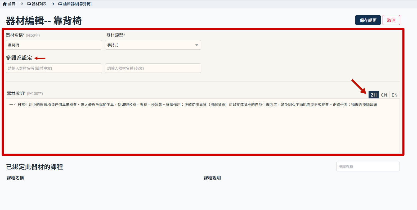Click the 課程說明 column header
This screenshot has width=417, height=210.
tap(212, 178)
